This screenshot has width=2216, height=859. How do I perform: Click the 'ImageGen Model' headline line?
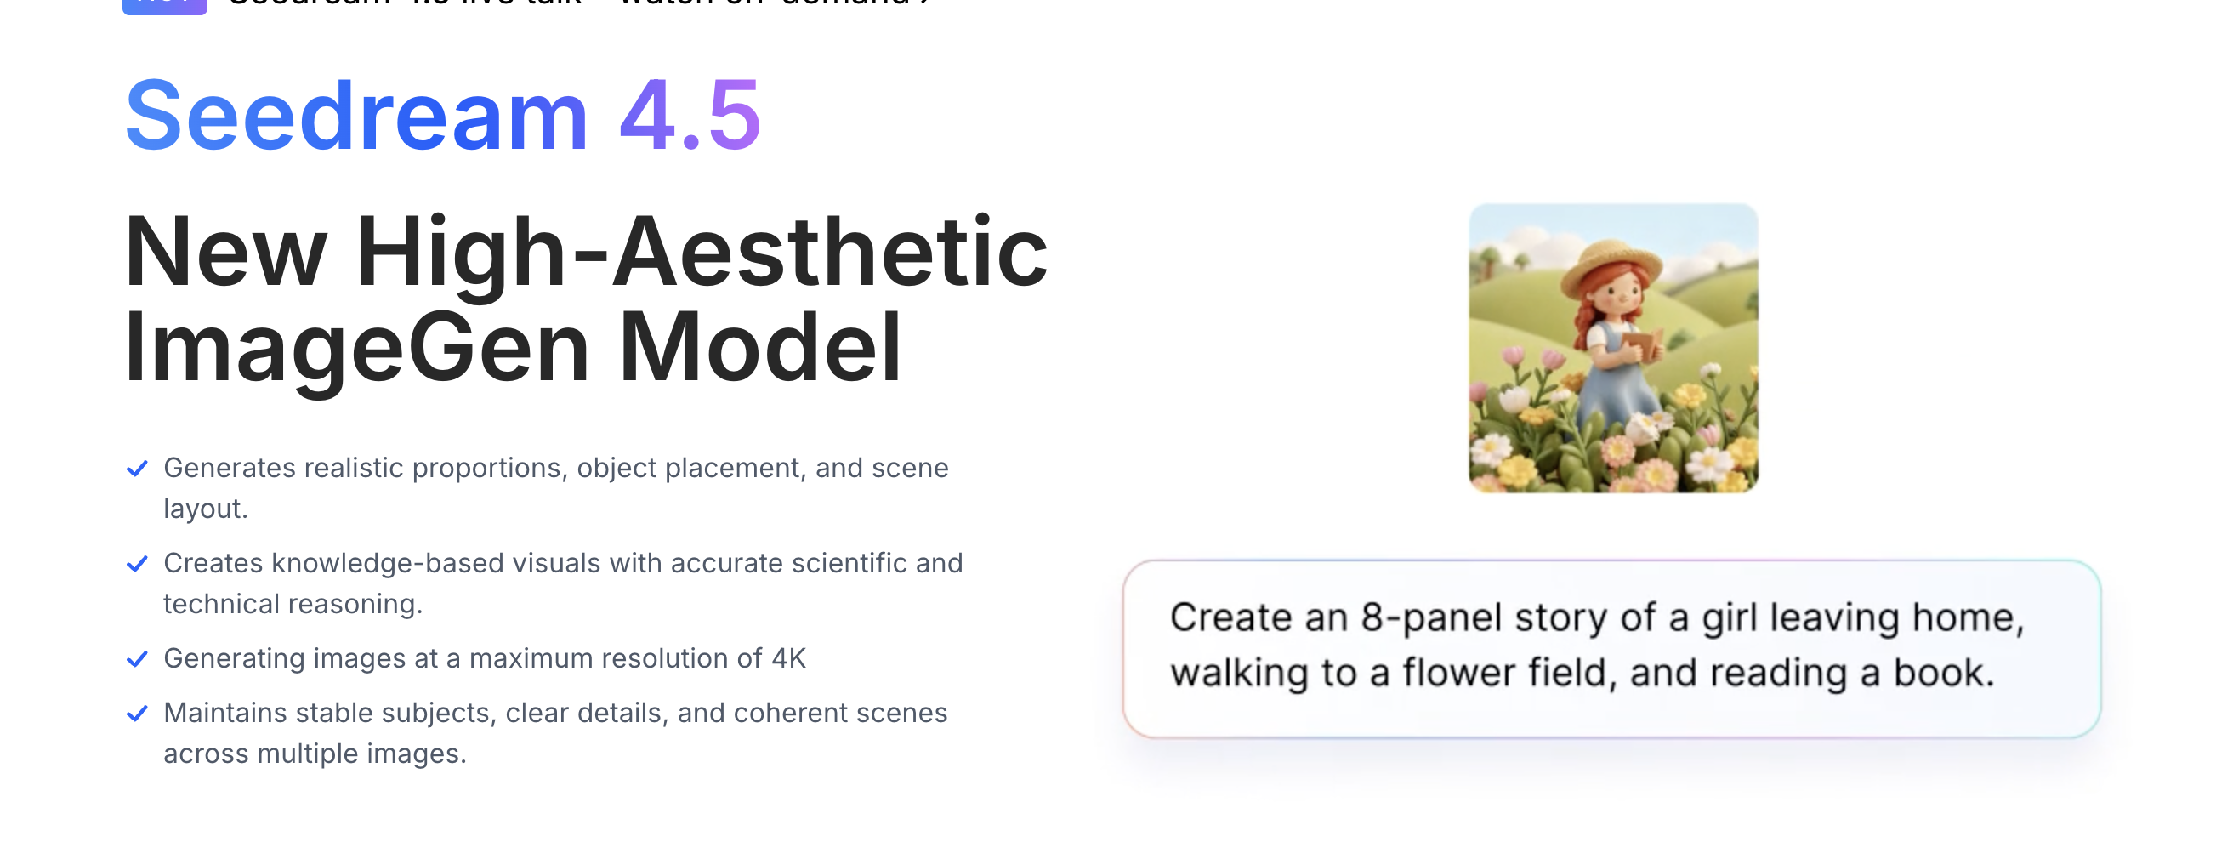(x=513, y=347)
